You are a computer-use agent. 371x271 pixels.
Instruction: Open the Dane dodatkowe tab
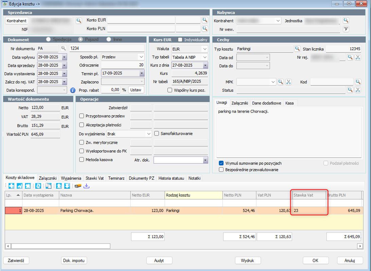coord(267,103)
